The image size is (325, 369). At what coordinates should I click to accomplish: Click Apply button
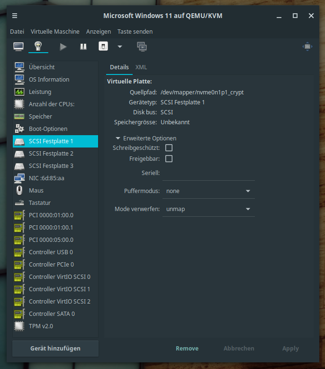click(x=290, y=348)
